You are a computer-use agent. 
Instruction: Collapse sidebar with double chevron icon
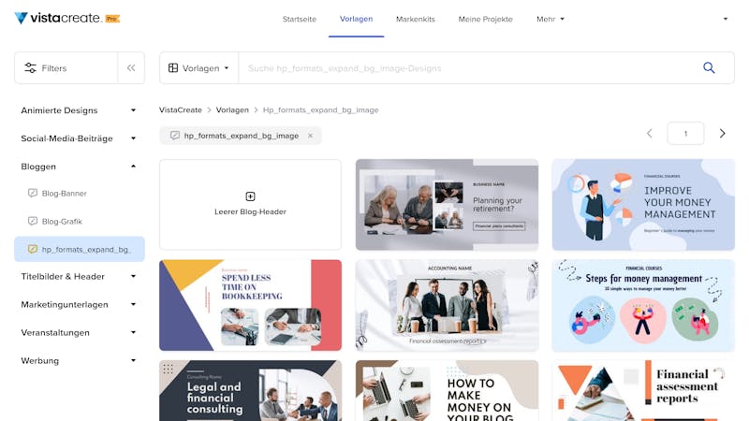click(131, 67)
